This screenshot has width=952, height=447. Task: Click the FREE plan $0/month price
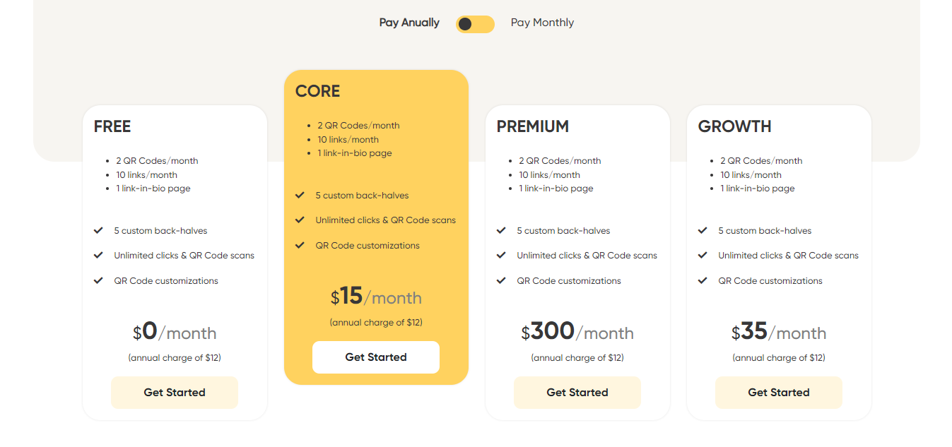(175, 332)
